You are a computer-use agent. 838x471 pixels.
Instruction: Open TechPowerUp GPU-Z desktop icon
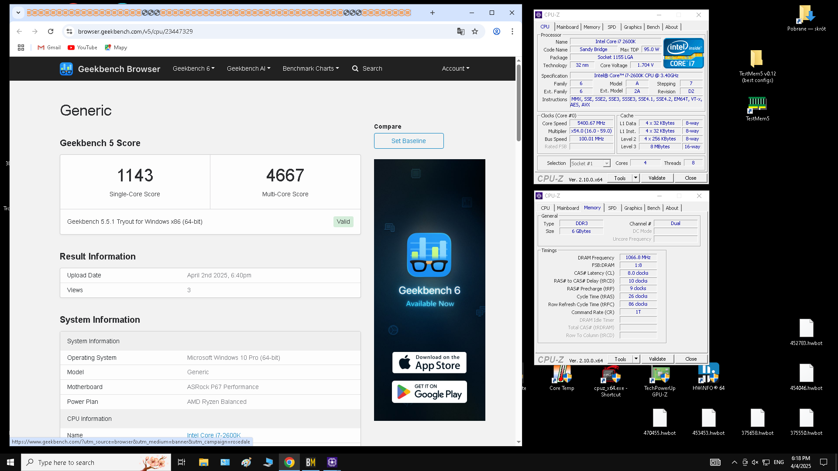tap(659, 381)
